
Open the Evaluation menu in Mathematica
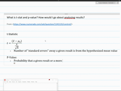(24, 82)
